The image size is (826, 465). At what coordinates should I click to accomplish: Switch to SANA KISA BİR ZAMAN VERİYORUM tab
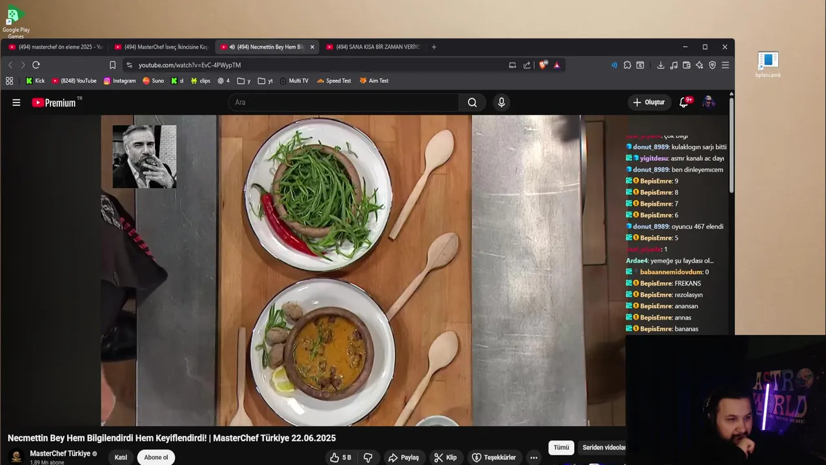click(373, 46)
